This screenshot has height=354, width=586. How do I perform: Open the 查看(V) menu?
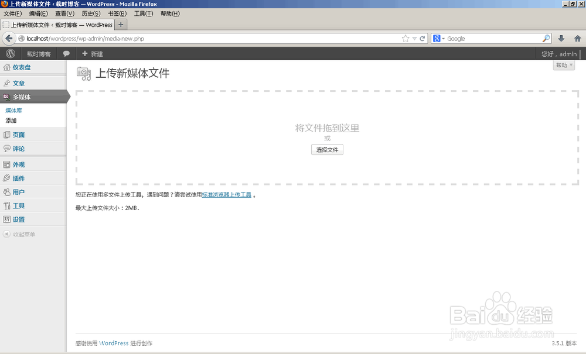[x=64, y=13]
